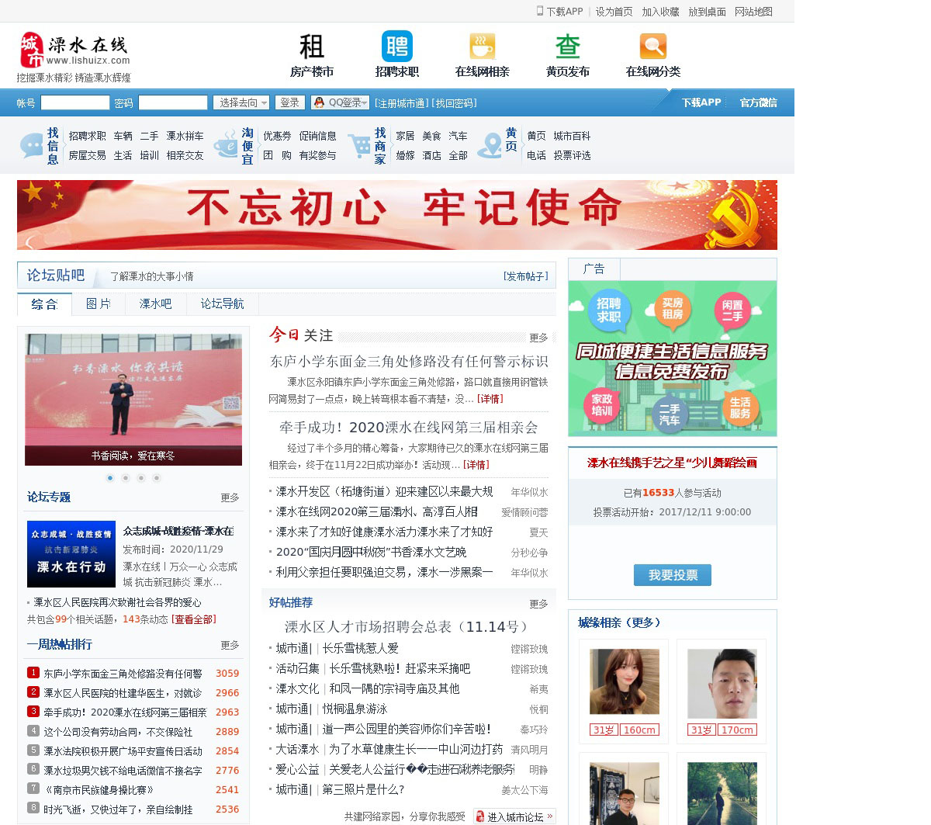Open 详情 for 东庐小学 article
The height and width of the screenshot is (825, 931).
tap(490, 399)
